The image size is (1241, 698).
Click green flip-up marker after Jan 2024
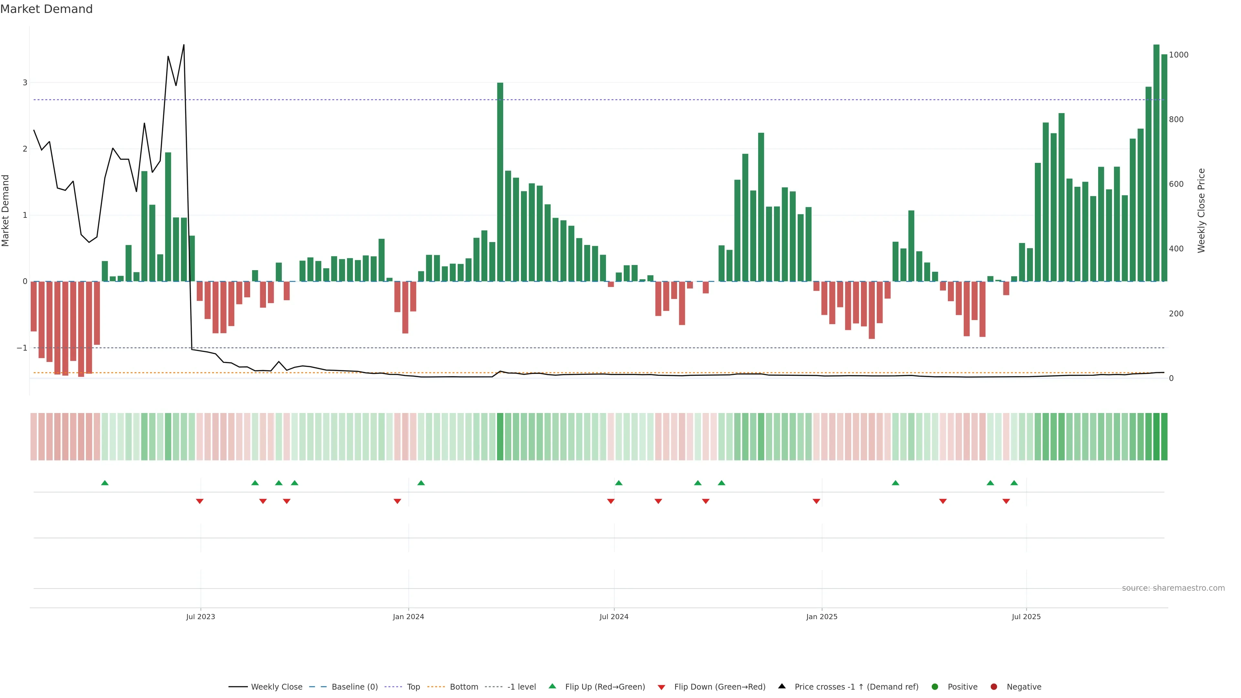coord(421,483)
